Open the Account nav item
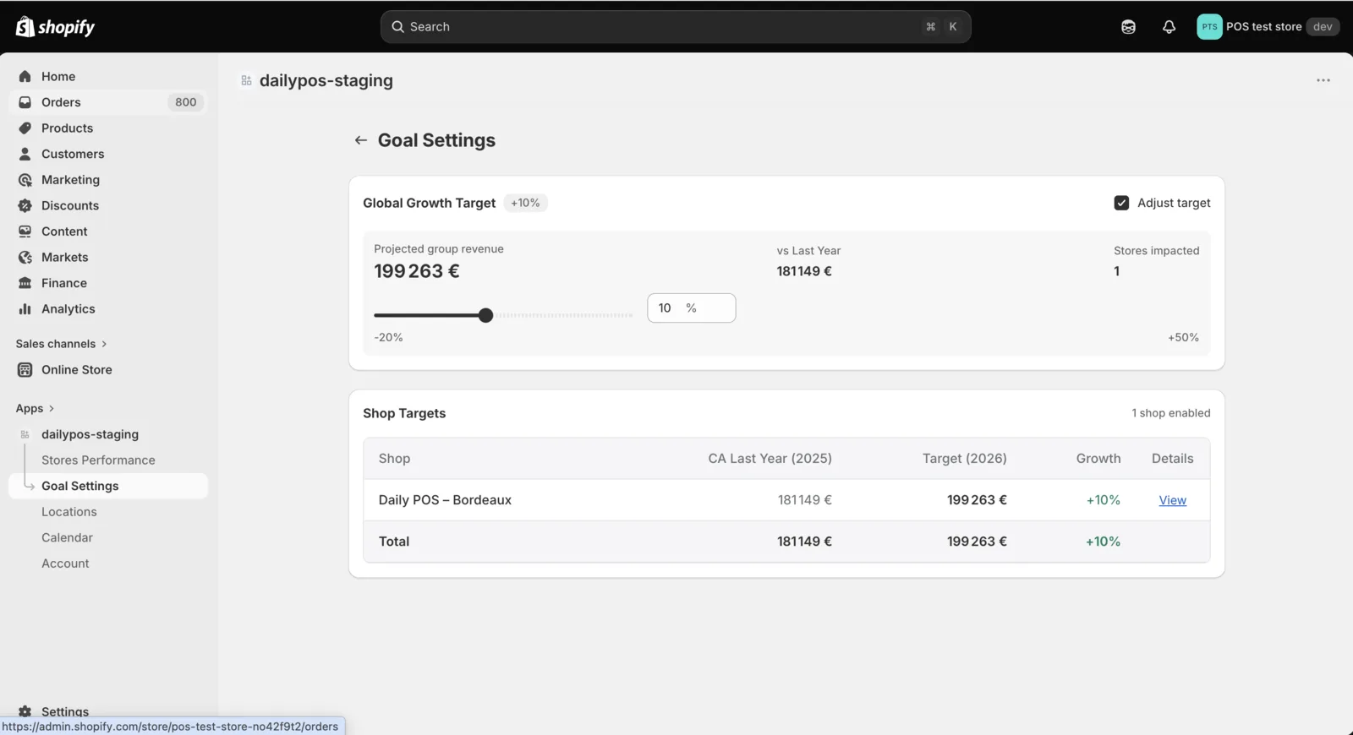 (x=65, y=563)
